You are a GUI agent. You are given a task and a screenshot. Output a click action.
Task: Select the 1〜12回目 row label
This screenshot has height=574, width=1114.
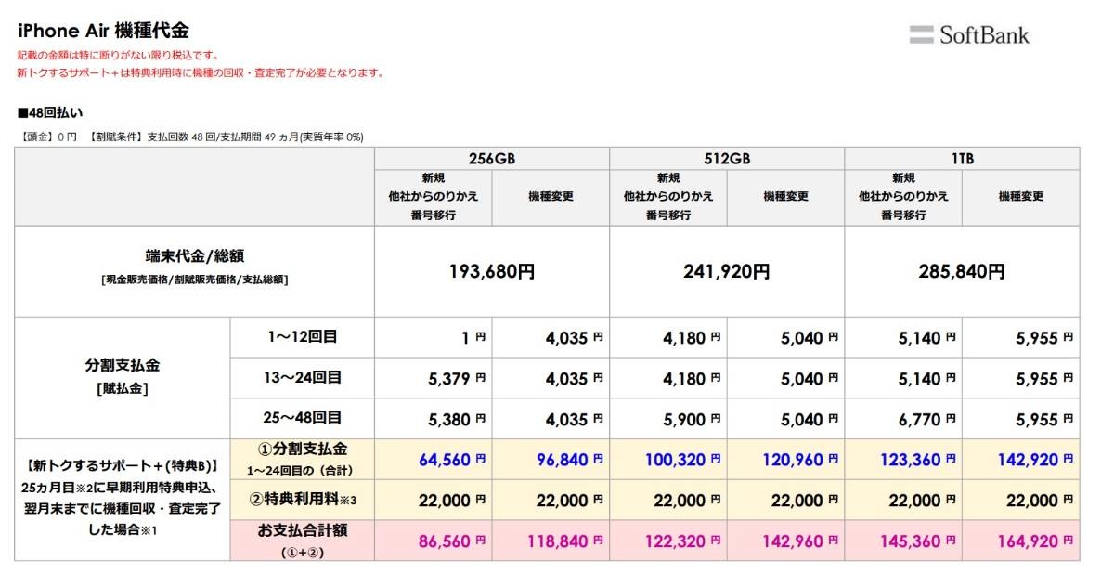point(302,337)
